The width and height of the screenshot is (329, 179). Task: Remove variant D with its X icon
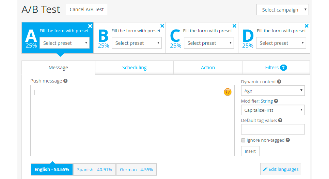coord(307,26)
